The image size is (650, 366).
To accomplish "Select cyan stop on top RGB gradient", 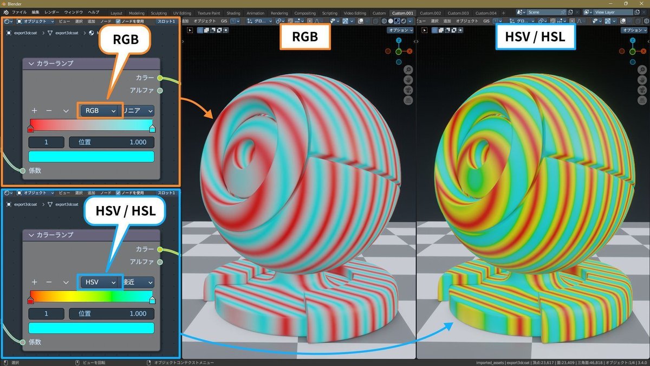I will 152,129.
